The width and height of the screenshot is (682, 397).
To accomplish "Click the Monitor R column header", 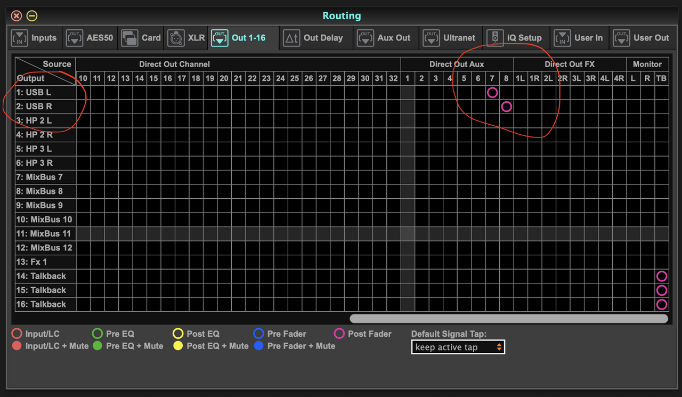I will [647, 78].
